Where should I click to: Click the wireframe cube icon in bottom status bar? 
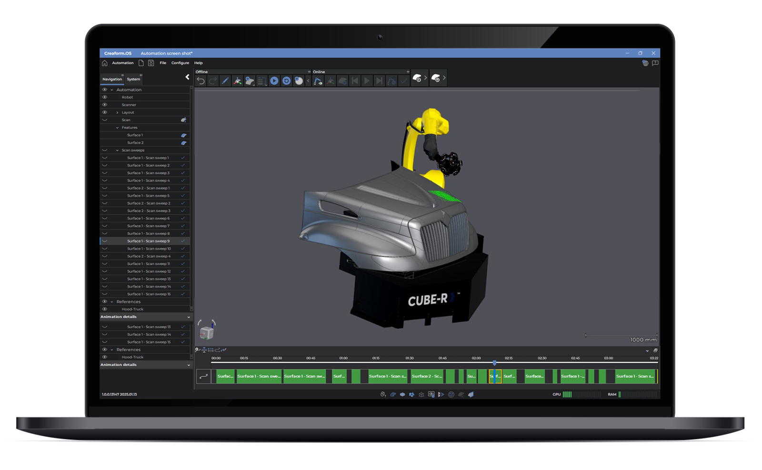[x=421, y=394]
